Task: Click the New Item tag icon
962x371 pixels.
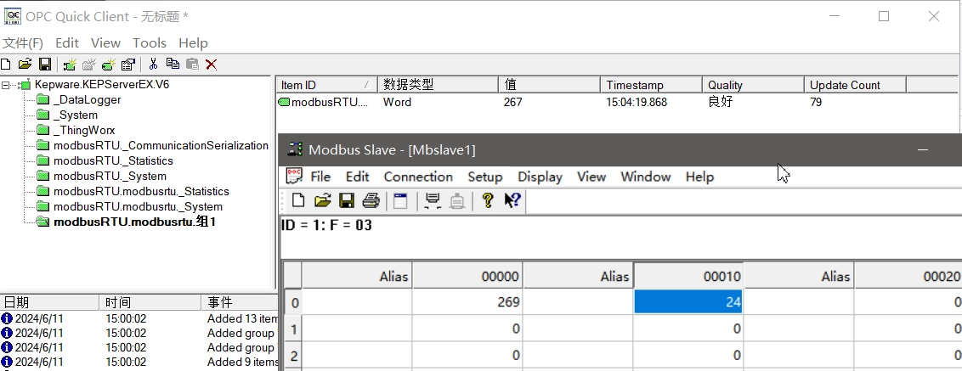Action: click(x=109, y=64)
